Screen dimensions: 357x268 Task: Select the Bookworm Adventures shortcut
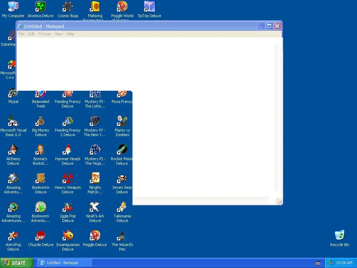point(40,212)
